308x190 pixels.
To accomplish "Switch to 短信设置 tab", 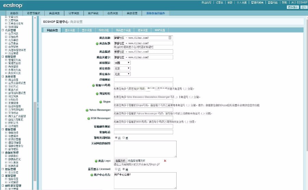I will pyautogui.click(x=143, y=30).
